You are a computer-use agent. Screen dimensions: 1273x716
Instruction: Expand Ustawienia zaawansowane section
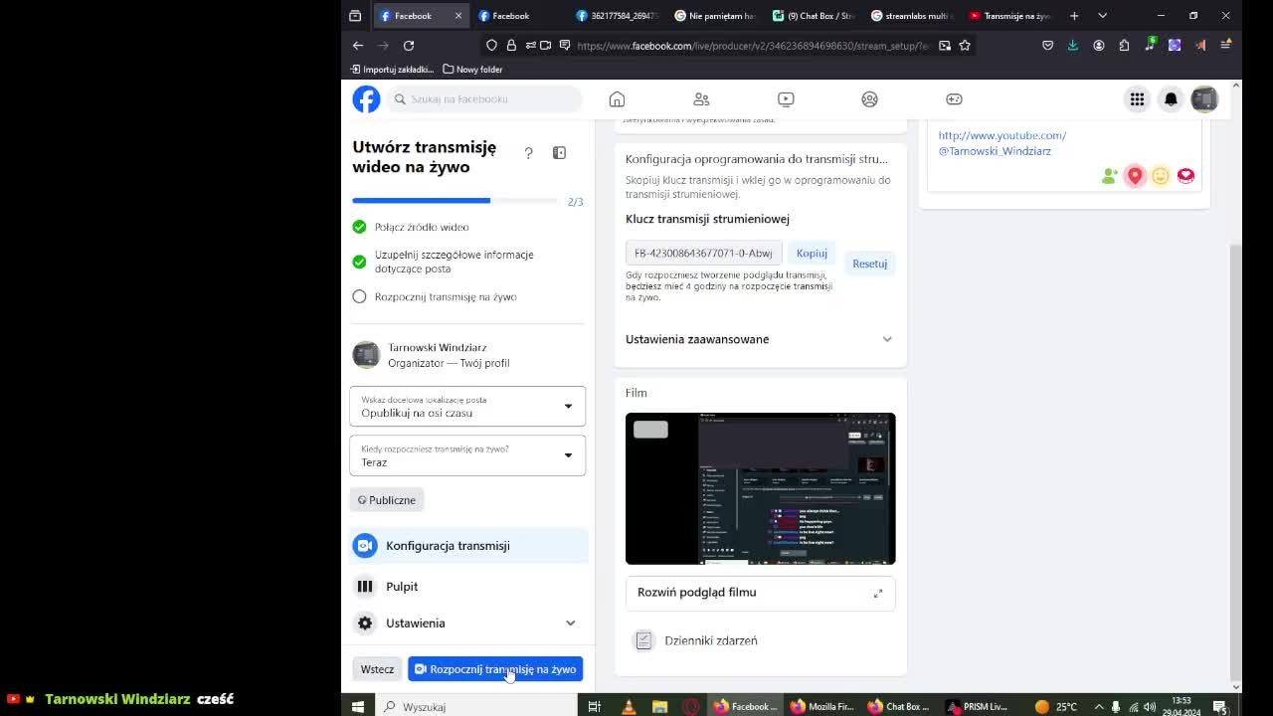pyautogui.click(x=760, y=339)
